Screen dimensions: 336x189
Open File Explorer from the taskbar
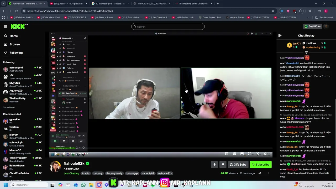point(91,185)
